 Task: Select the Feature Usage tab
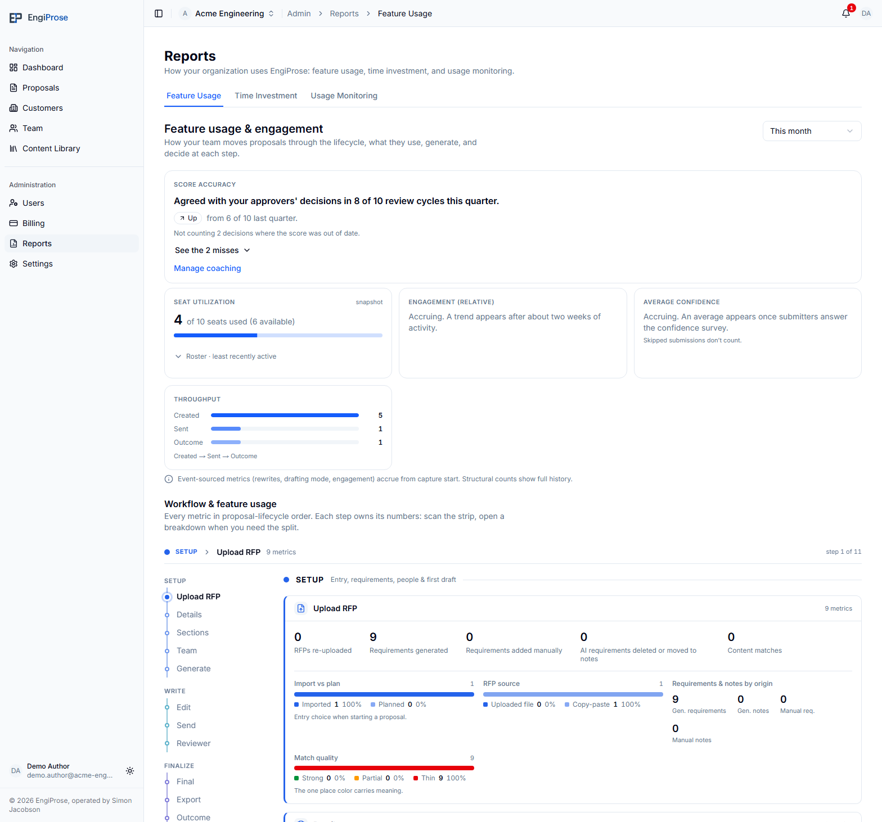[x=193, y=96]
